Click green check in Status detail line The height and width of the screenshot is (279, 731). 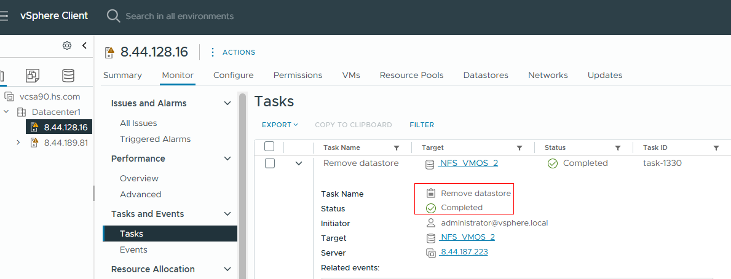coord(431,208)
